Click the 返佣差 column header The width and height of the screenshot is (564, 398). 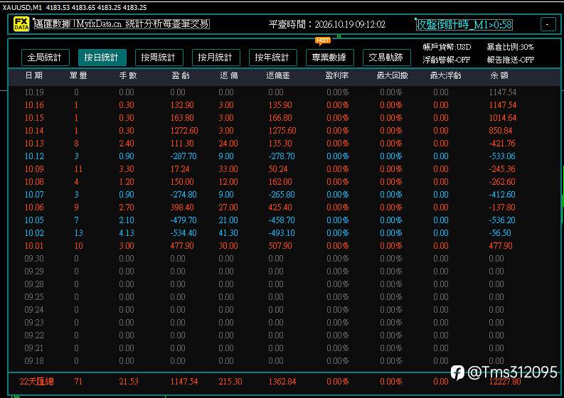point(277,75)
